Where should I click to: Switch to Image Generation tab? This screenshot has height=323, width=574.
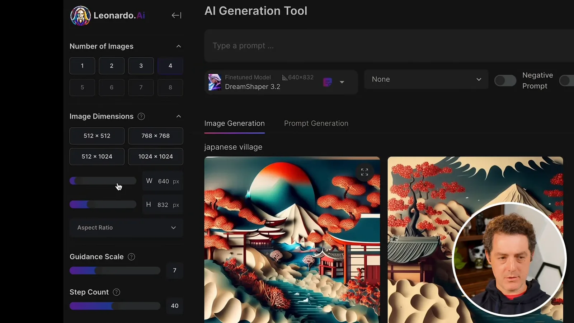[235, 123]
